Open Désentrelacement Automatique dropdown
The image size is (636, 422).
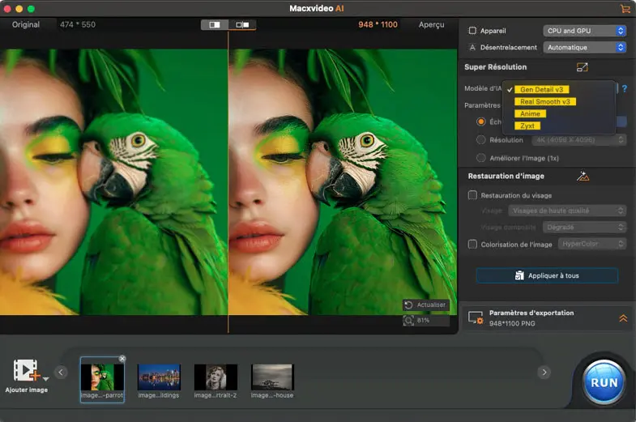pyautogui.click(x=585, y=48)
